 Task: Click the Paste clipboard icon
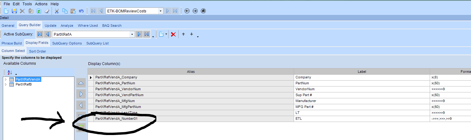[x=73, y=11]
